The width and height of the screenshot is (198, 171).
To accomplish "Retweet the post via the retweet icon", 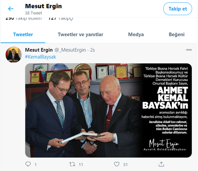I will point(72,164).
